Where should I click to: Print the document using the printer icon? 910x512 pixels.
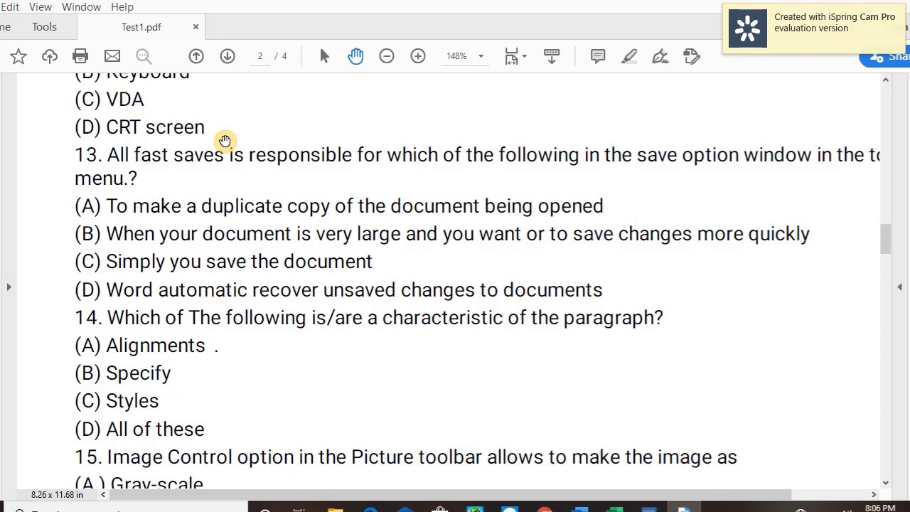pos(80,56)
